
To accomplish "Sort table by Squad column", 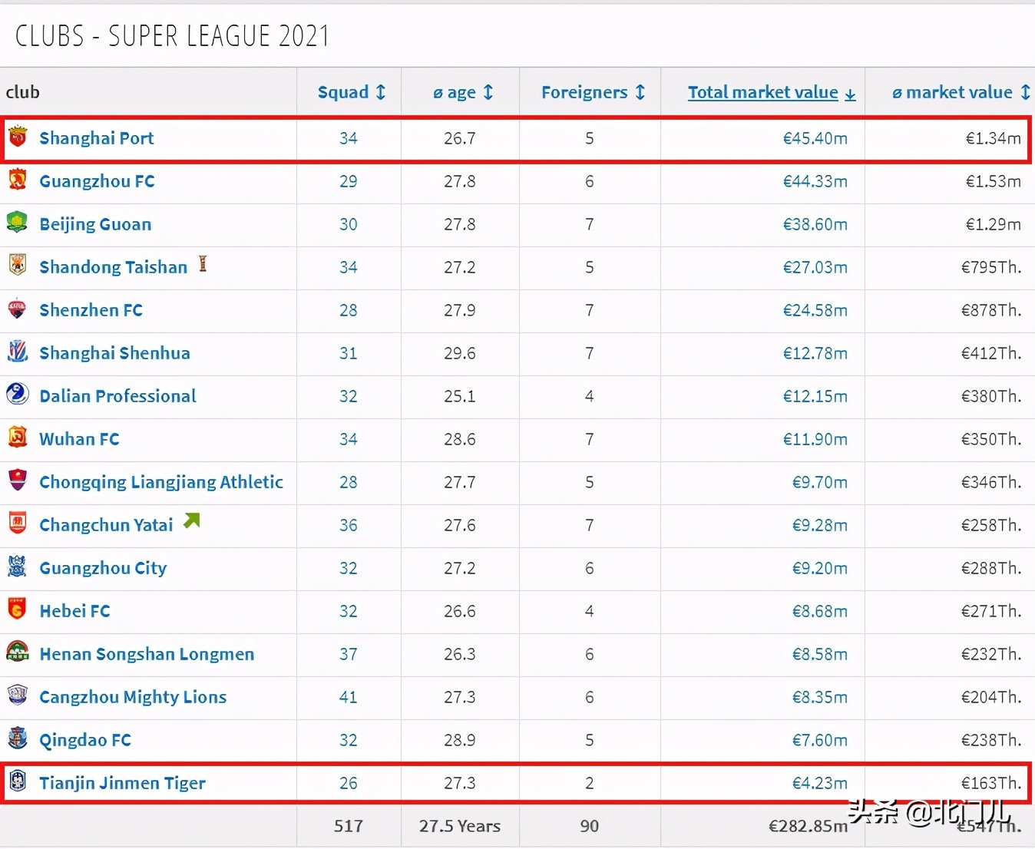I will 352,92.
